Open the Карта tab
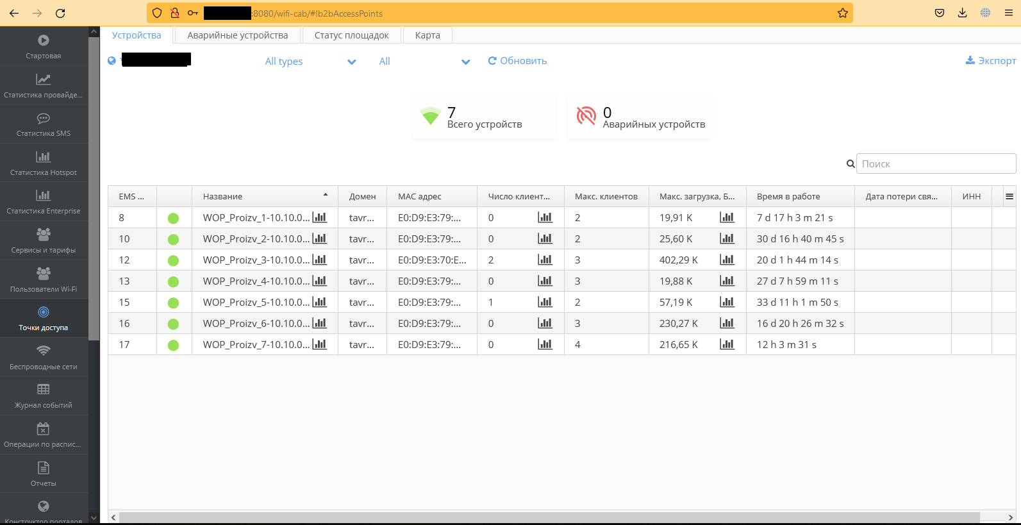 [x=427, y=35]
